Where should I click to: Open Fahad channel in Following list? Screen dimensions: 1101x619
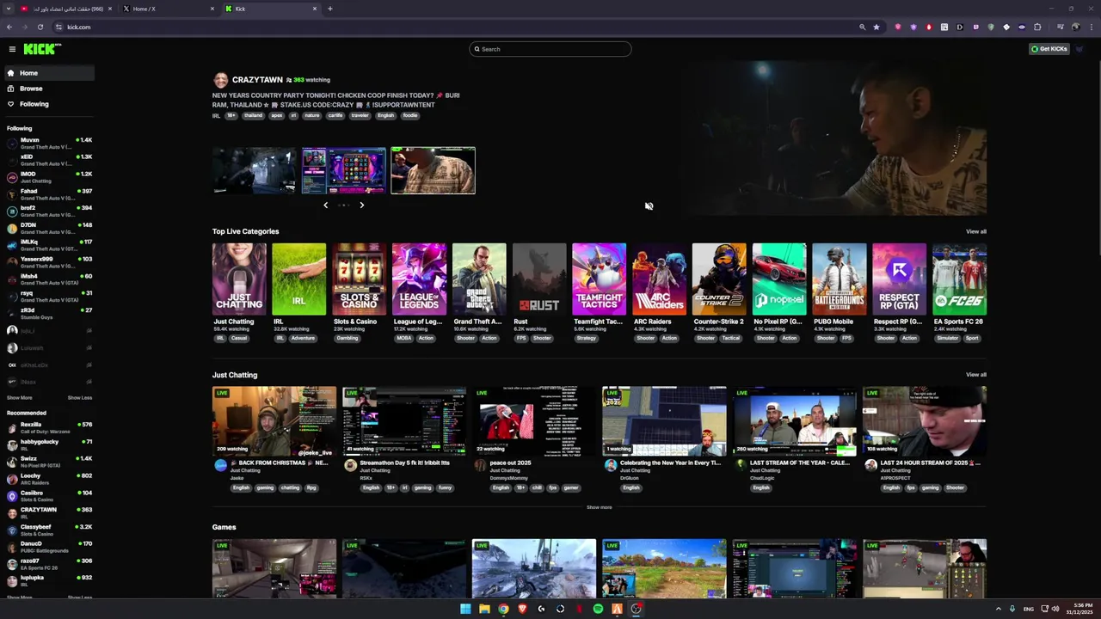coord(49,194)
